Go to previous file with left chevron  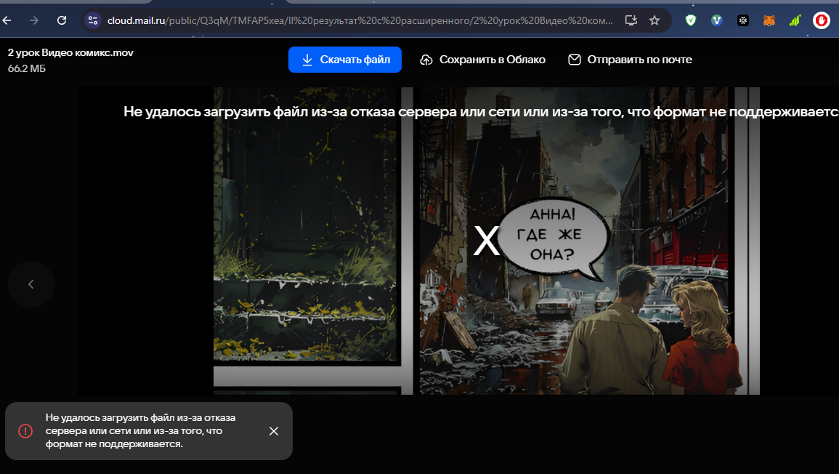tap(31, 284)
